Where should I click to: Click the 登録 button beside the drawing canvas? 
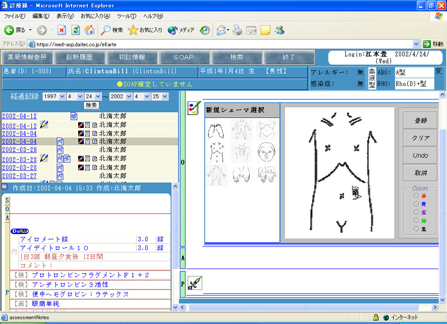[x=421, y=120]
